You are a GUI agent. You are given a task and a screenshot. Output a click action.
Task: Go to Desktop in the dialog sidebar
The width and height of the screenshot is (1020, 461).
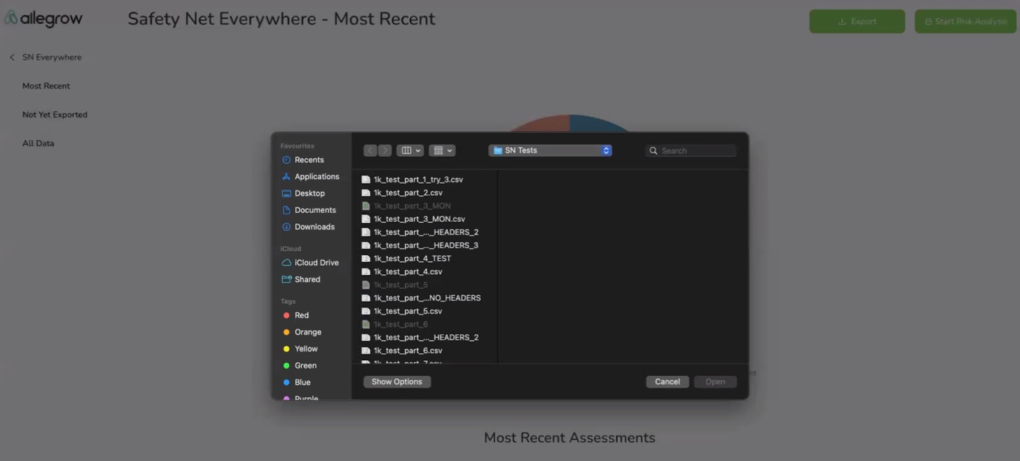point(309,193)
